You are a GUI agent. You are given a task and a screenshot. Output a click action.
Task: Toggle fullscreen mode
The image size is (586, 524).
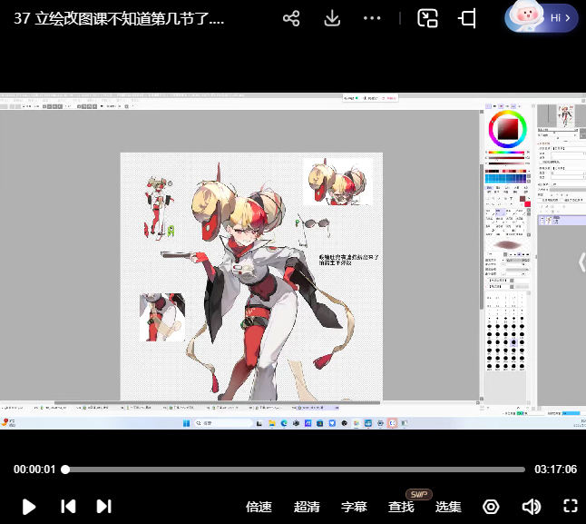point(570,507)
